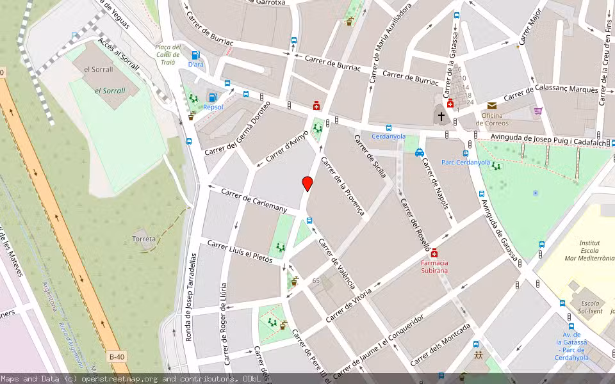Click bus stop icon near Escola Sol-Ixent
Image resolution: width=615 pixels, height=384 pixels.
pyautogui.click(x=562, y=303)
